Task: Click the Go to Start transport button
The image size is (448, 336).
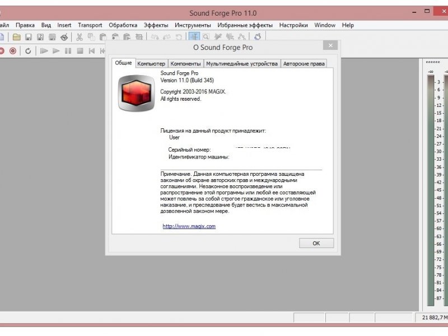Action: pos(92,51)
